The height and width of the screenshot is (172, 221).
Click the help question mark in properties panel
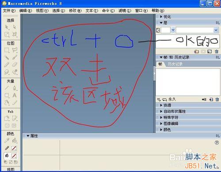click(x=217, y=142)
